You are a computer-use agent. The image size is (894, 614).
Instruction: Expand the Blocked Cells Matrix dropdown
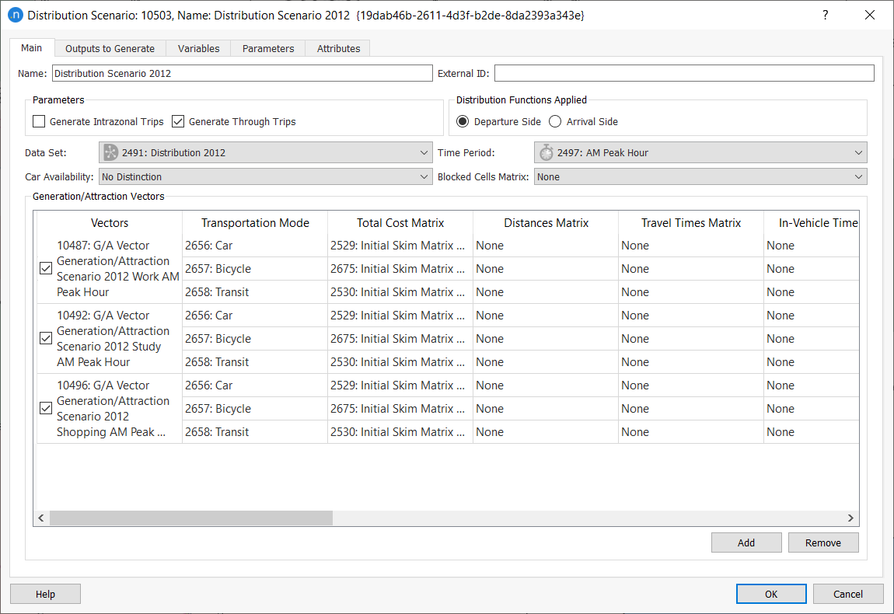[858, 176]
